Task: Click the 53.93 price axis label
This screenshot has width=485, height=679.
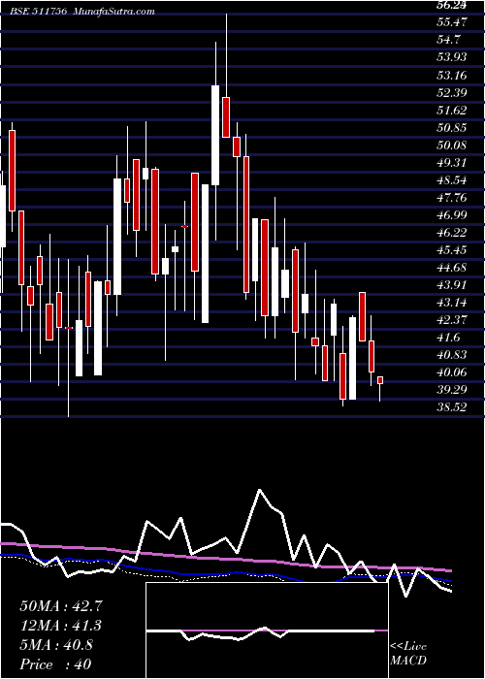Action: tap(452, 57)
